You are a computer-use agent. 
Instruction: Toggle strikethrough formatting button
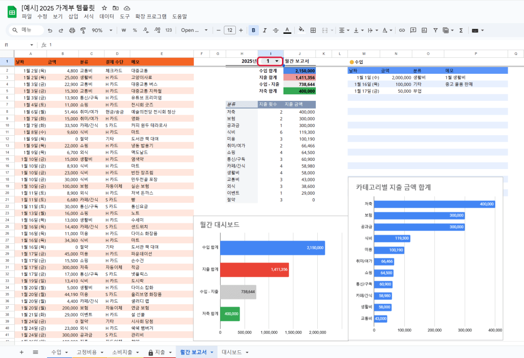[276, 30]
